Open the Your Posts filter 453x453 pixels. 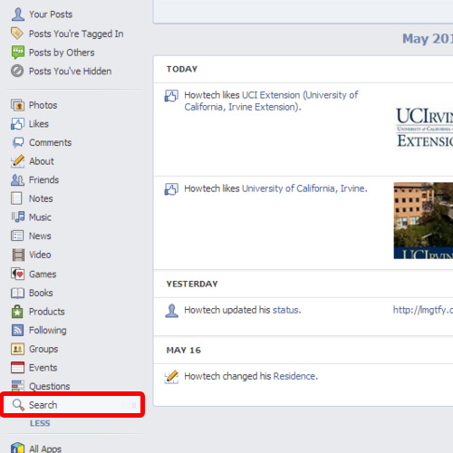[51, 14]
